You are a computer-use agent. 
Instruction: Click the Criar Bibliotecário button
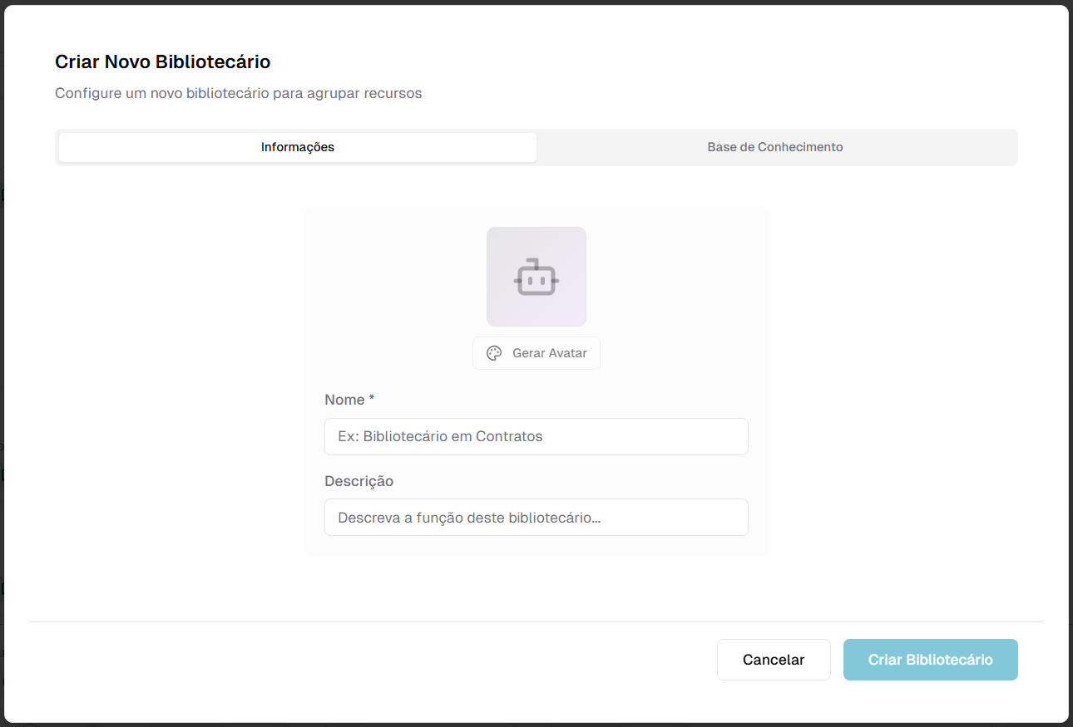click(931, 660)
